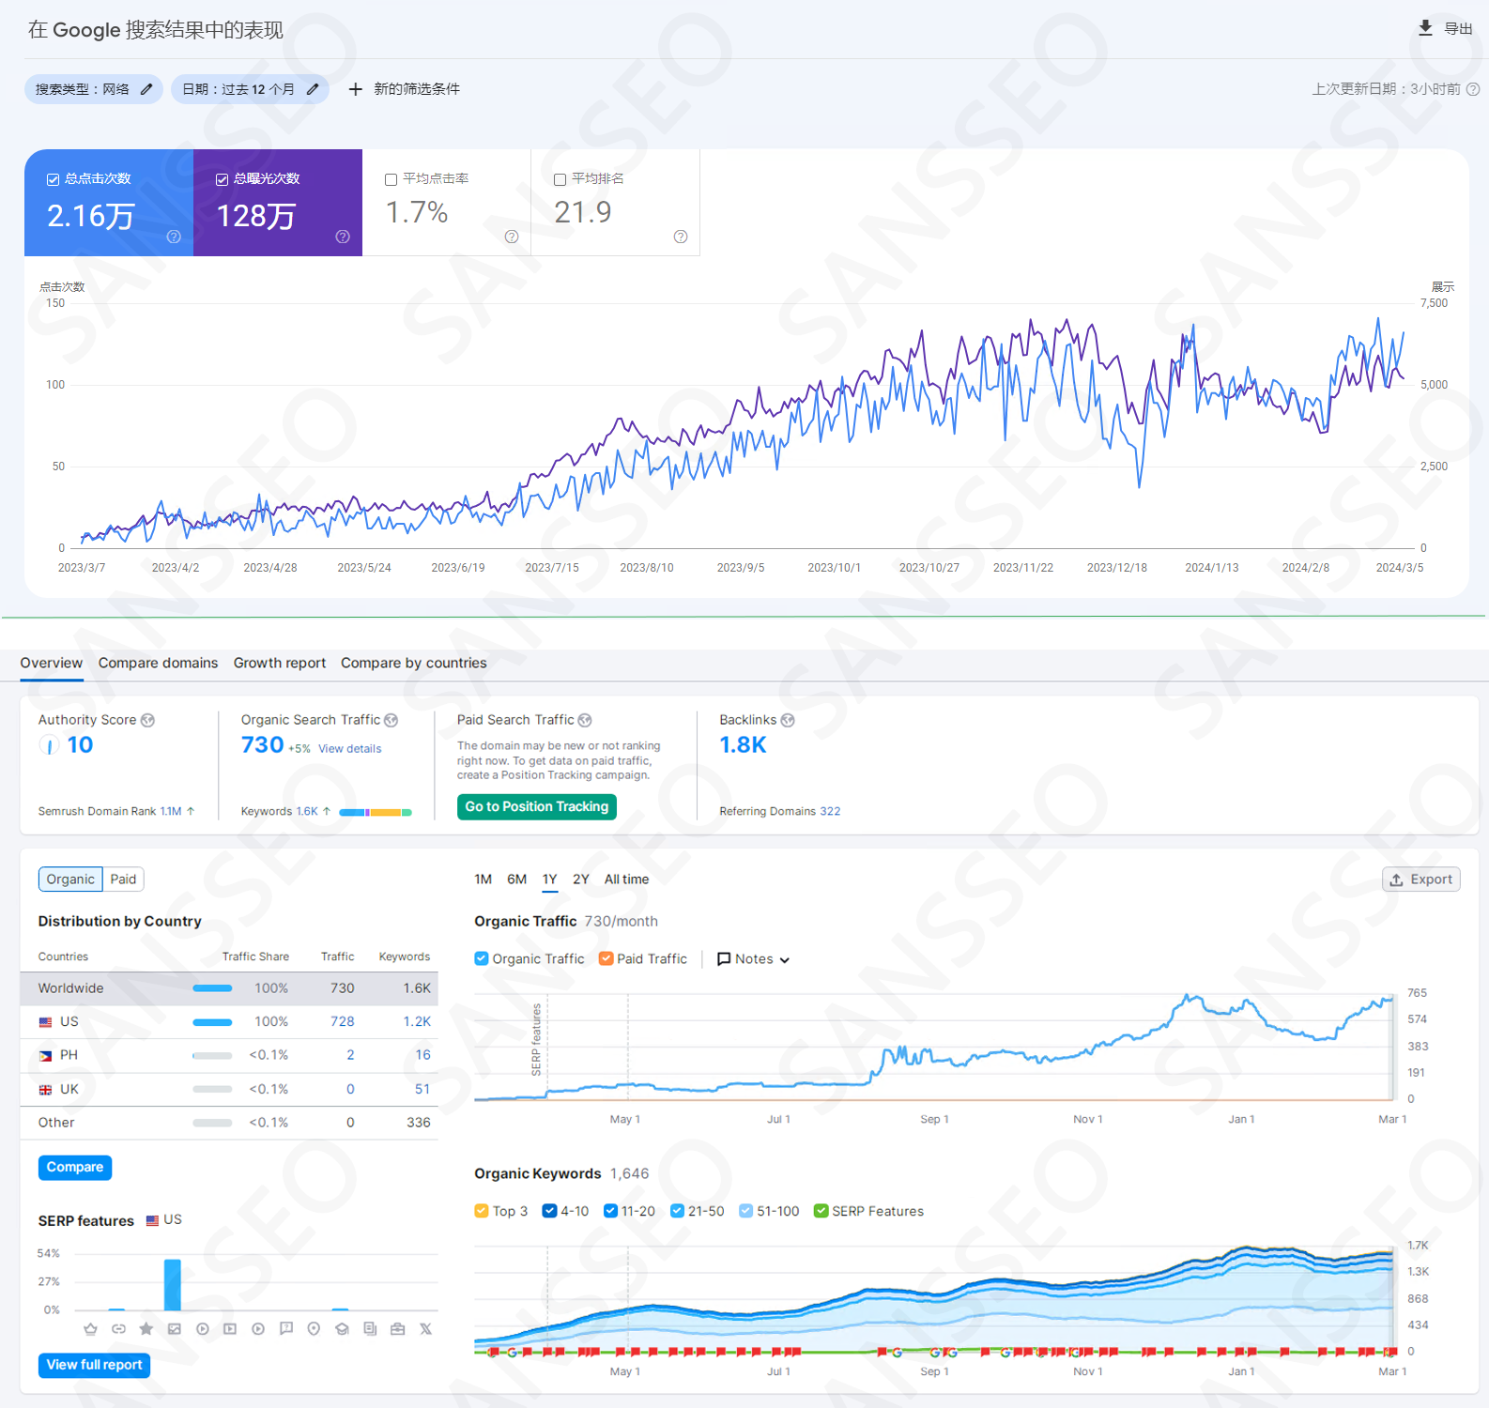
Task: Click Go to Position Tracking button
Action: tap(536, 806)
